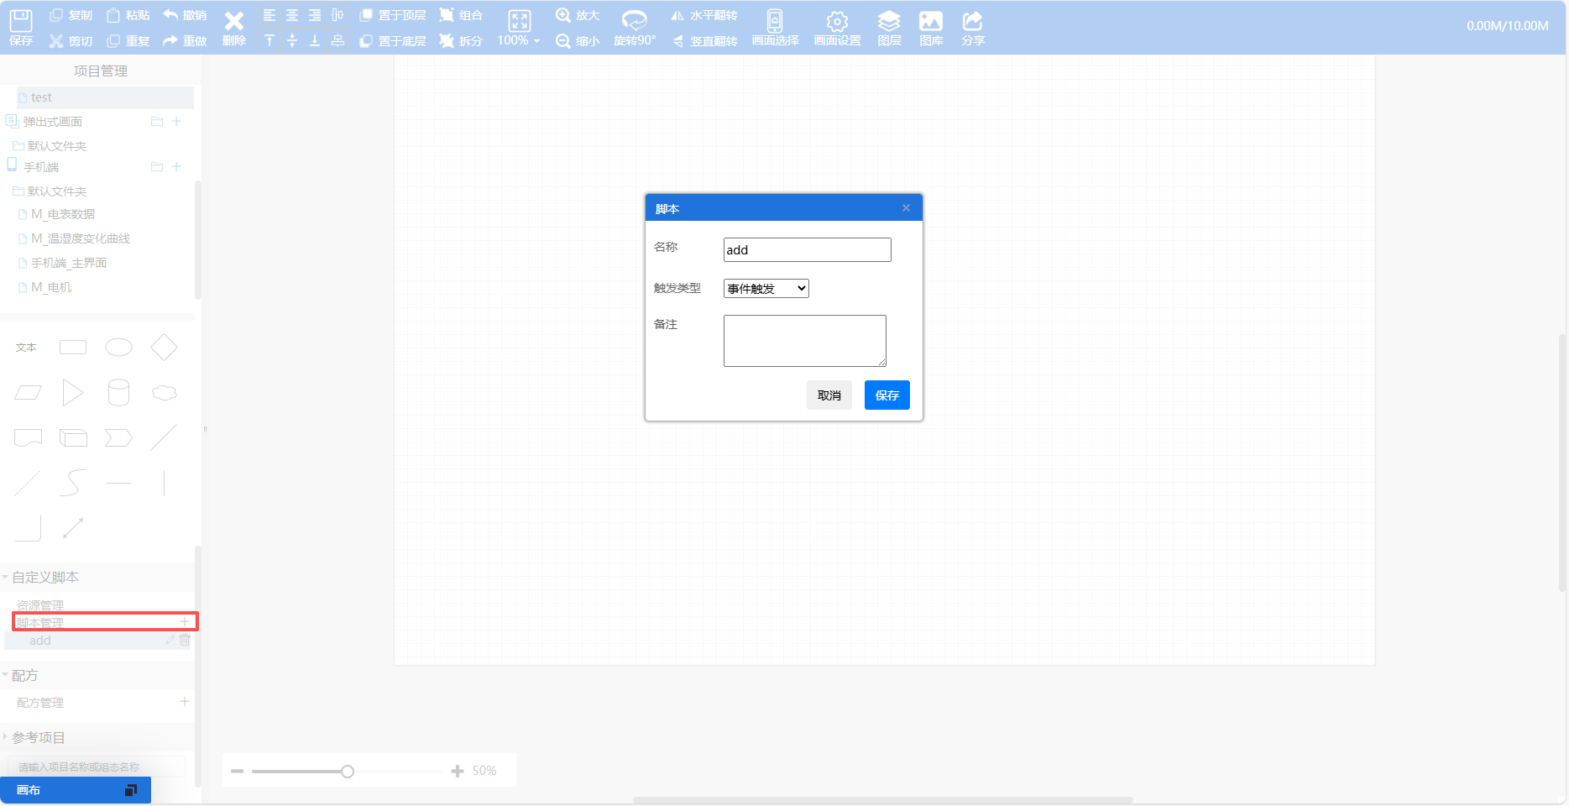Open the 100% zoom level dropdown
The height and width of the screenshot is (806, 1569).
tap(519, 40)
